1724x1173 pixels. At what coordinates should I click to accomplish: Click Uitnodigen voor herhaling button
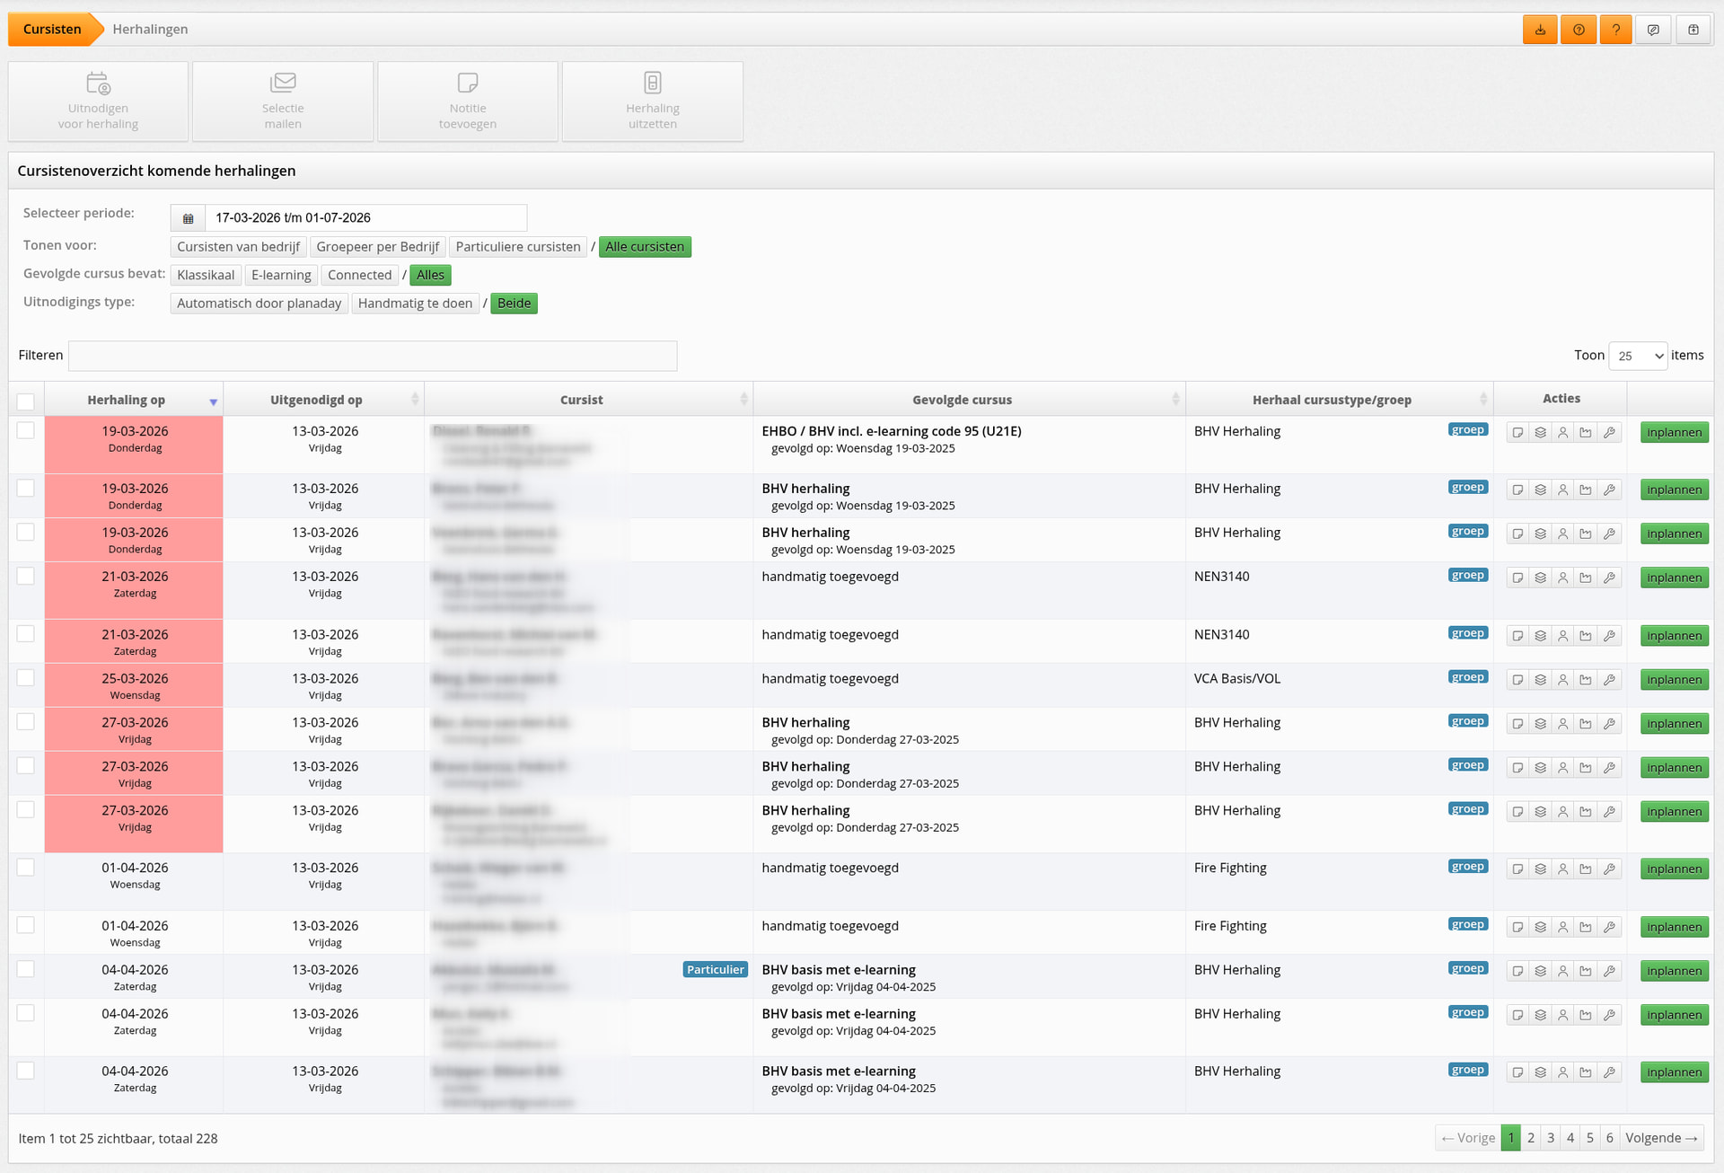point(98,101)
